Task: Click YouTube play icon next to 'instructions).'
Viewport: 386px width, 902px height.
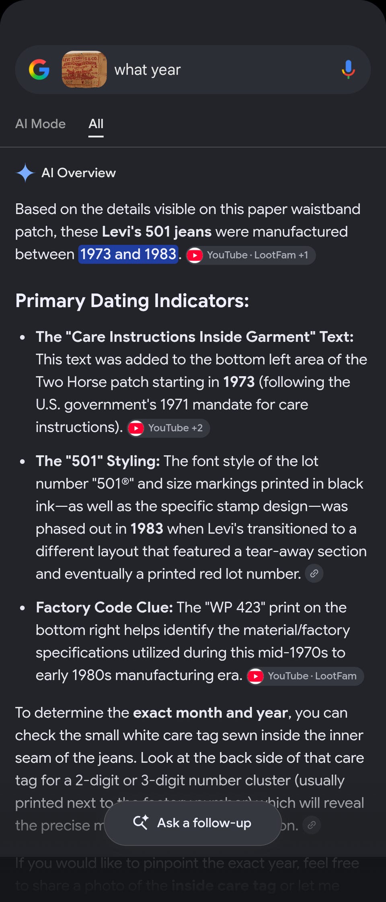Action: tap(136, 428)
